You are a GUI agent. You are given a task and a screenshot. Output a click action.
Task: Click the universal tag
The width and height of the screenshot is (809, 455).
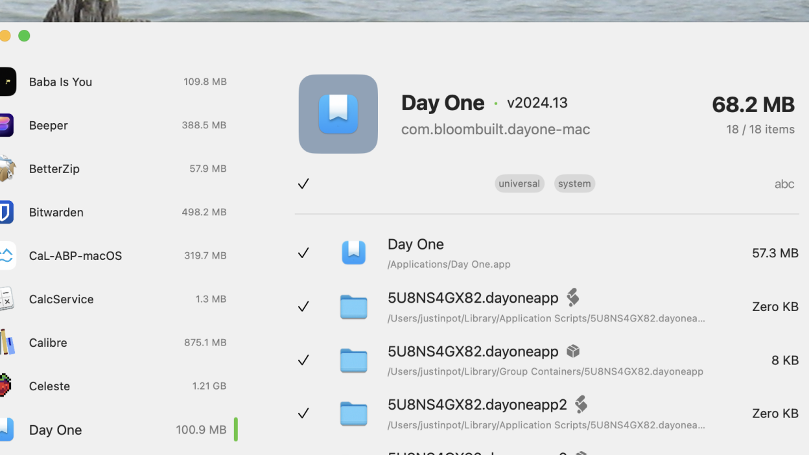[519, 184]
